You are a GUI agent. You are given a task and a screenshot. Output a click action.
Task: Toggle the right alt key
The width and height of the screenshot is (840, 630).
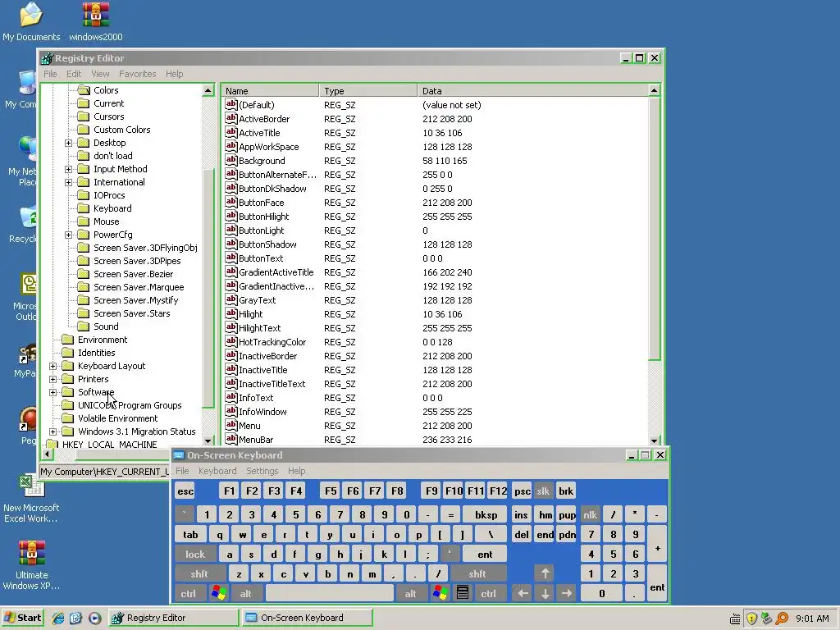tap(410, 593)
